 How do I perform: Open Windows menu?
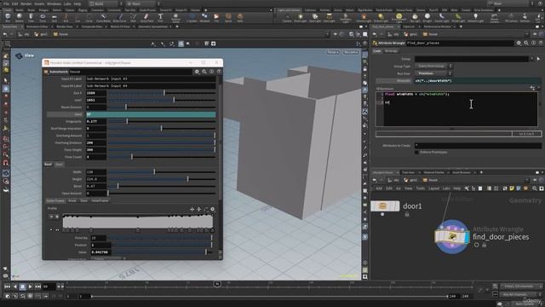point(54,3)
